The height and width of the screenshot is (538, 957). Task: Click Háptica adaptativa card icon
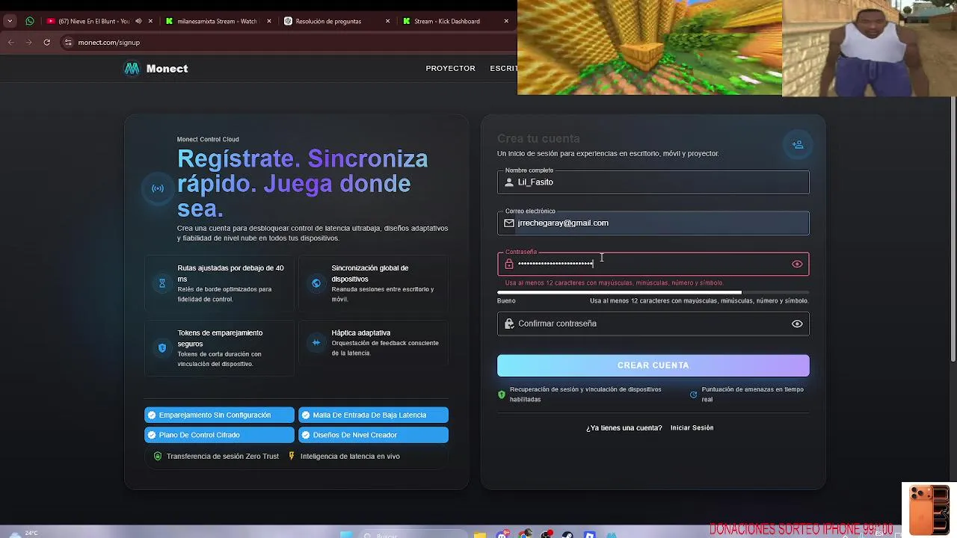coord(316,342)
